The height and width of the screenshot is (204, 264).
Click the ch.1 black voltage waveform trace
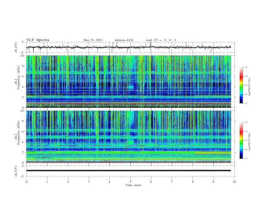pyautogui.click(x=128, y=47)
